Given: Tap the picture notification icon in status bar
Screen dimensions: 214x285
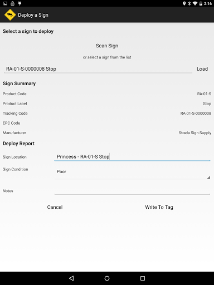Looking at the screenshot, I should 6,3.
